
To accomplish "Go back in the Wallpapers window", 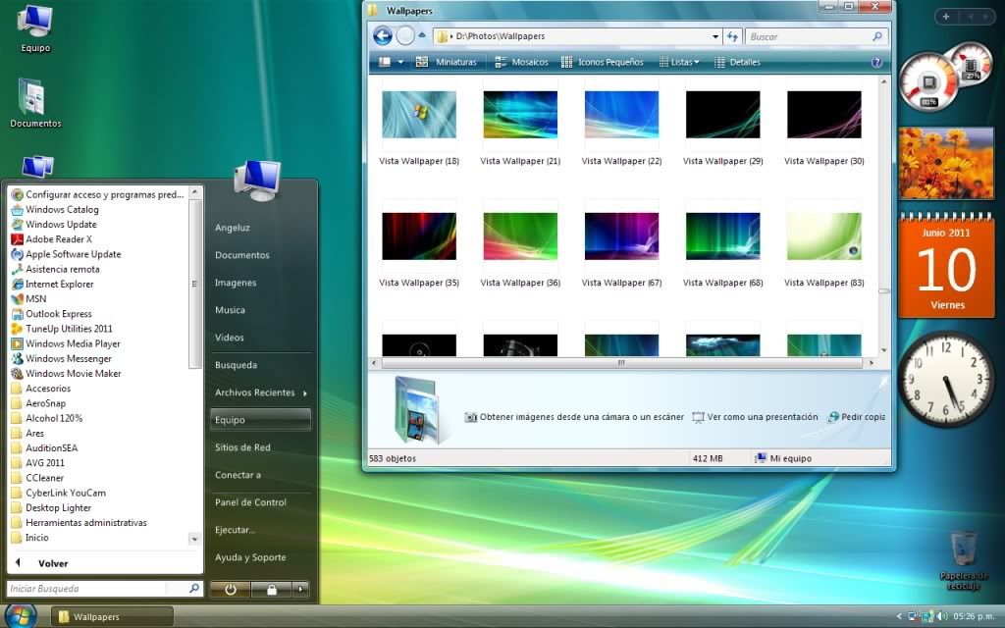I will point(383,36).
